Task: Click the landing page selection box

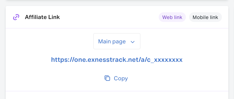Action: pyautogui.click(x=117, y=41)
